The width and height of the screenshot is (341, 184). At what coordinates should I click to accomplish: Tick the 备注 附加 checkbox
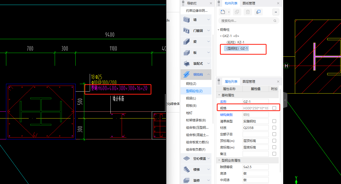(274, 154)
